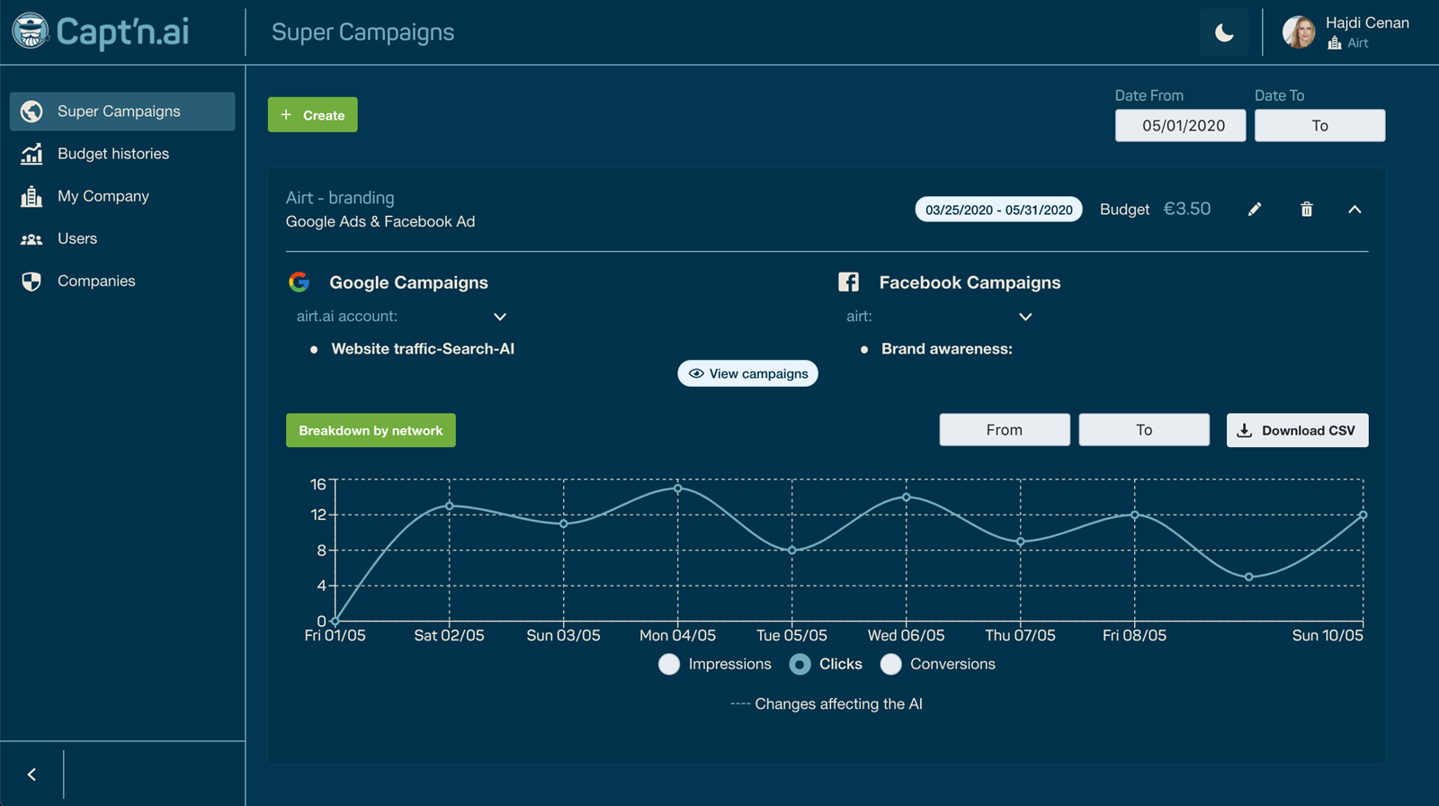Click the Budget histories chart icon
Image resolution: width=1439 pixels, height=806 pixels.
click(31, 154)
